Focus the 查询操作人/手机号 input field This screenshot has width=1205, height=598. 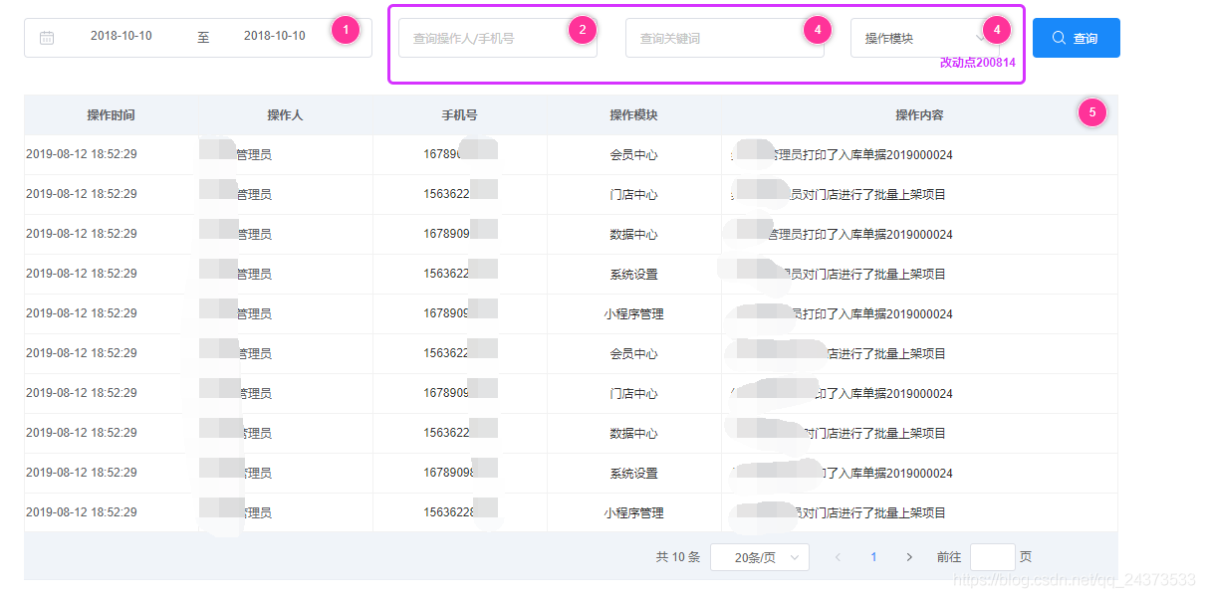[478, 39]
